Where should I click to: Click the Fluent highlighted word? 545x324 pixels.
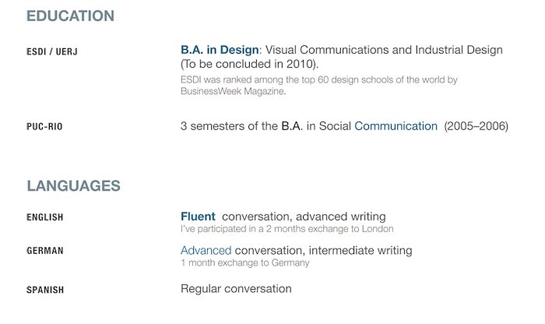tap(198, 217)
